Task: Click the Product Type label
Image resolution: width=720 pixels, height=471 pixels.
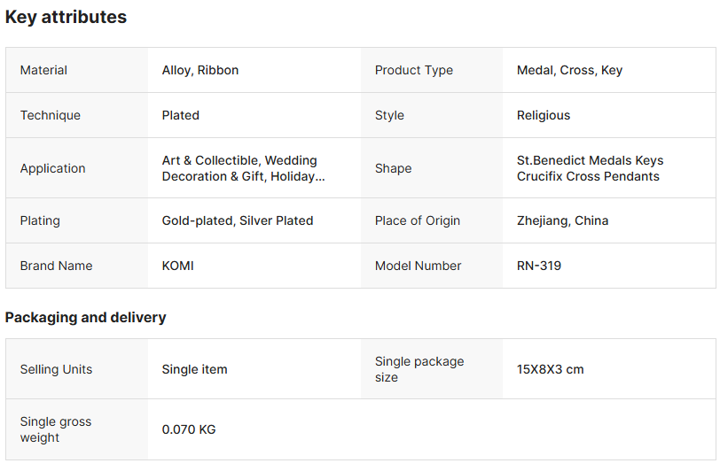Action: (413, 70)
